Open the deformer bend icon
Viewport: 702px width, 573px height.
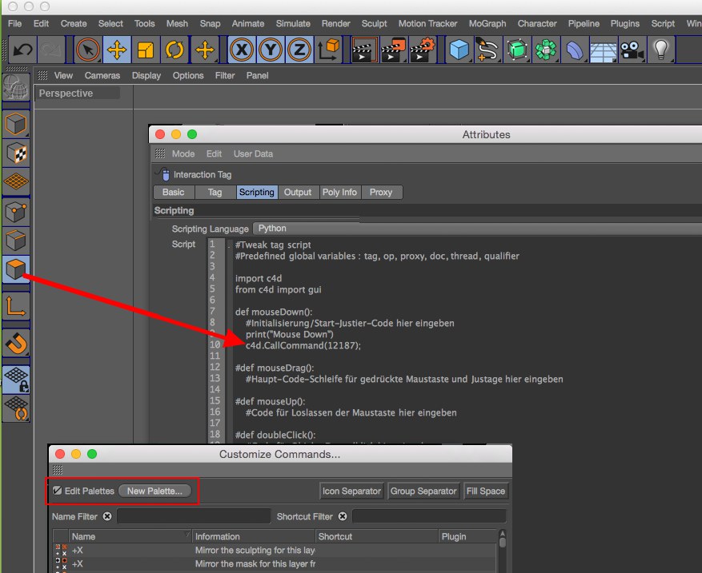575,50
